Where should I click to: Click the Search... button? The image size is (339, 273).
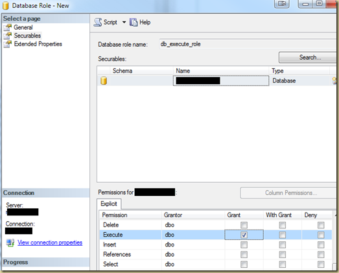307,58
